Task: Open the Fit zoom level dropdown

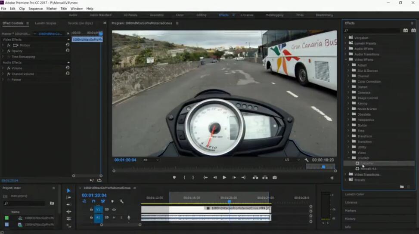Action: [x=151, y=160]
